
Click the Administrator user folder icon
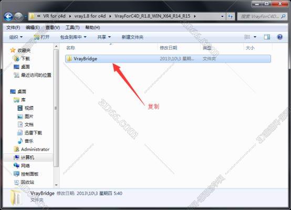[16, 149]
